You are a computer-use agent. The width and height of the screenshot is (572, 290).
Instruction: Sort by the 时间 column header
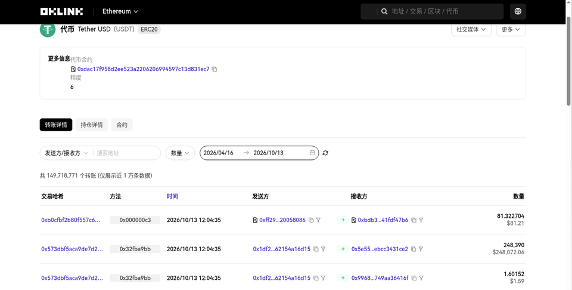pyautogui.click(x=172, y=196)
